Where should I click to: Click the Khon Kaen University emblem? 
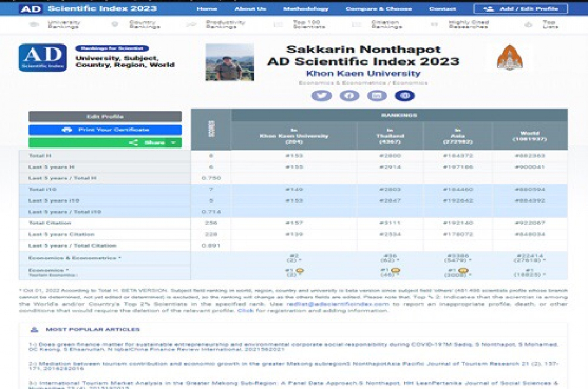pyautogui.click(x=509, y=58)
